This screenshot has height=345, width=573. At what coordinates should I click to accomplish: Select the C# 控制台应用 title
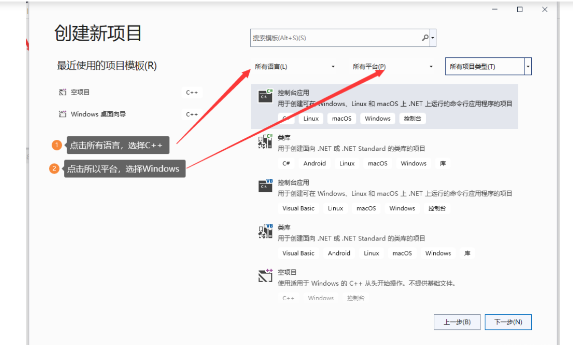point(293,93)
